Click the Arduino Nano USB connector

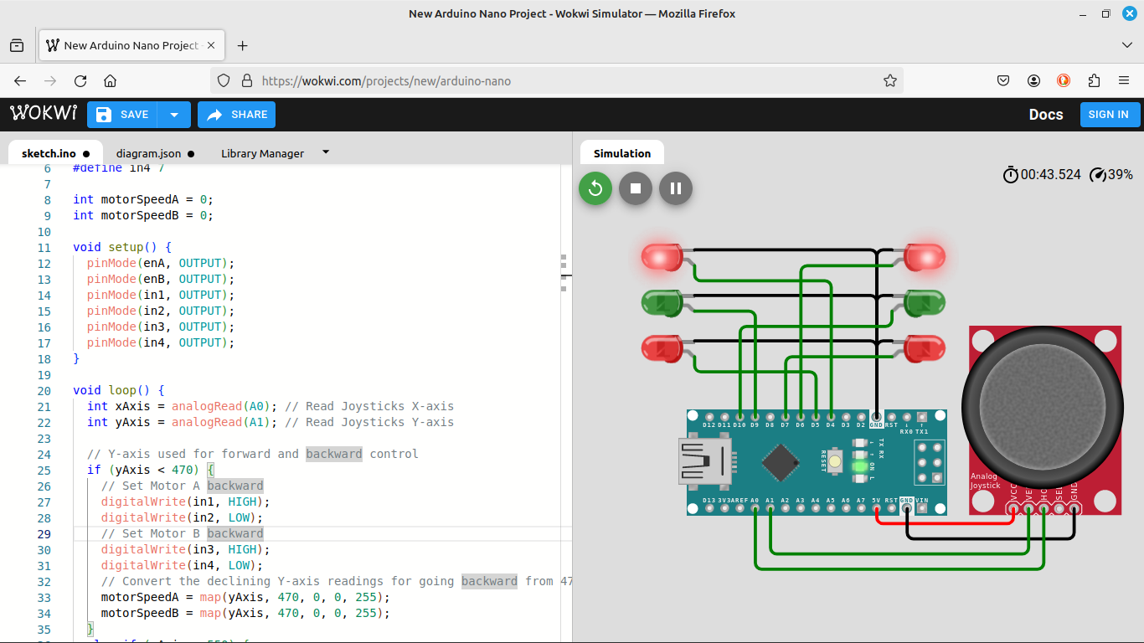pyautogui.click(x=703, y=462)
